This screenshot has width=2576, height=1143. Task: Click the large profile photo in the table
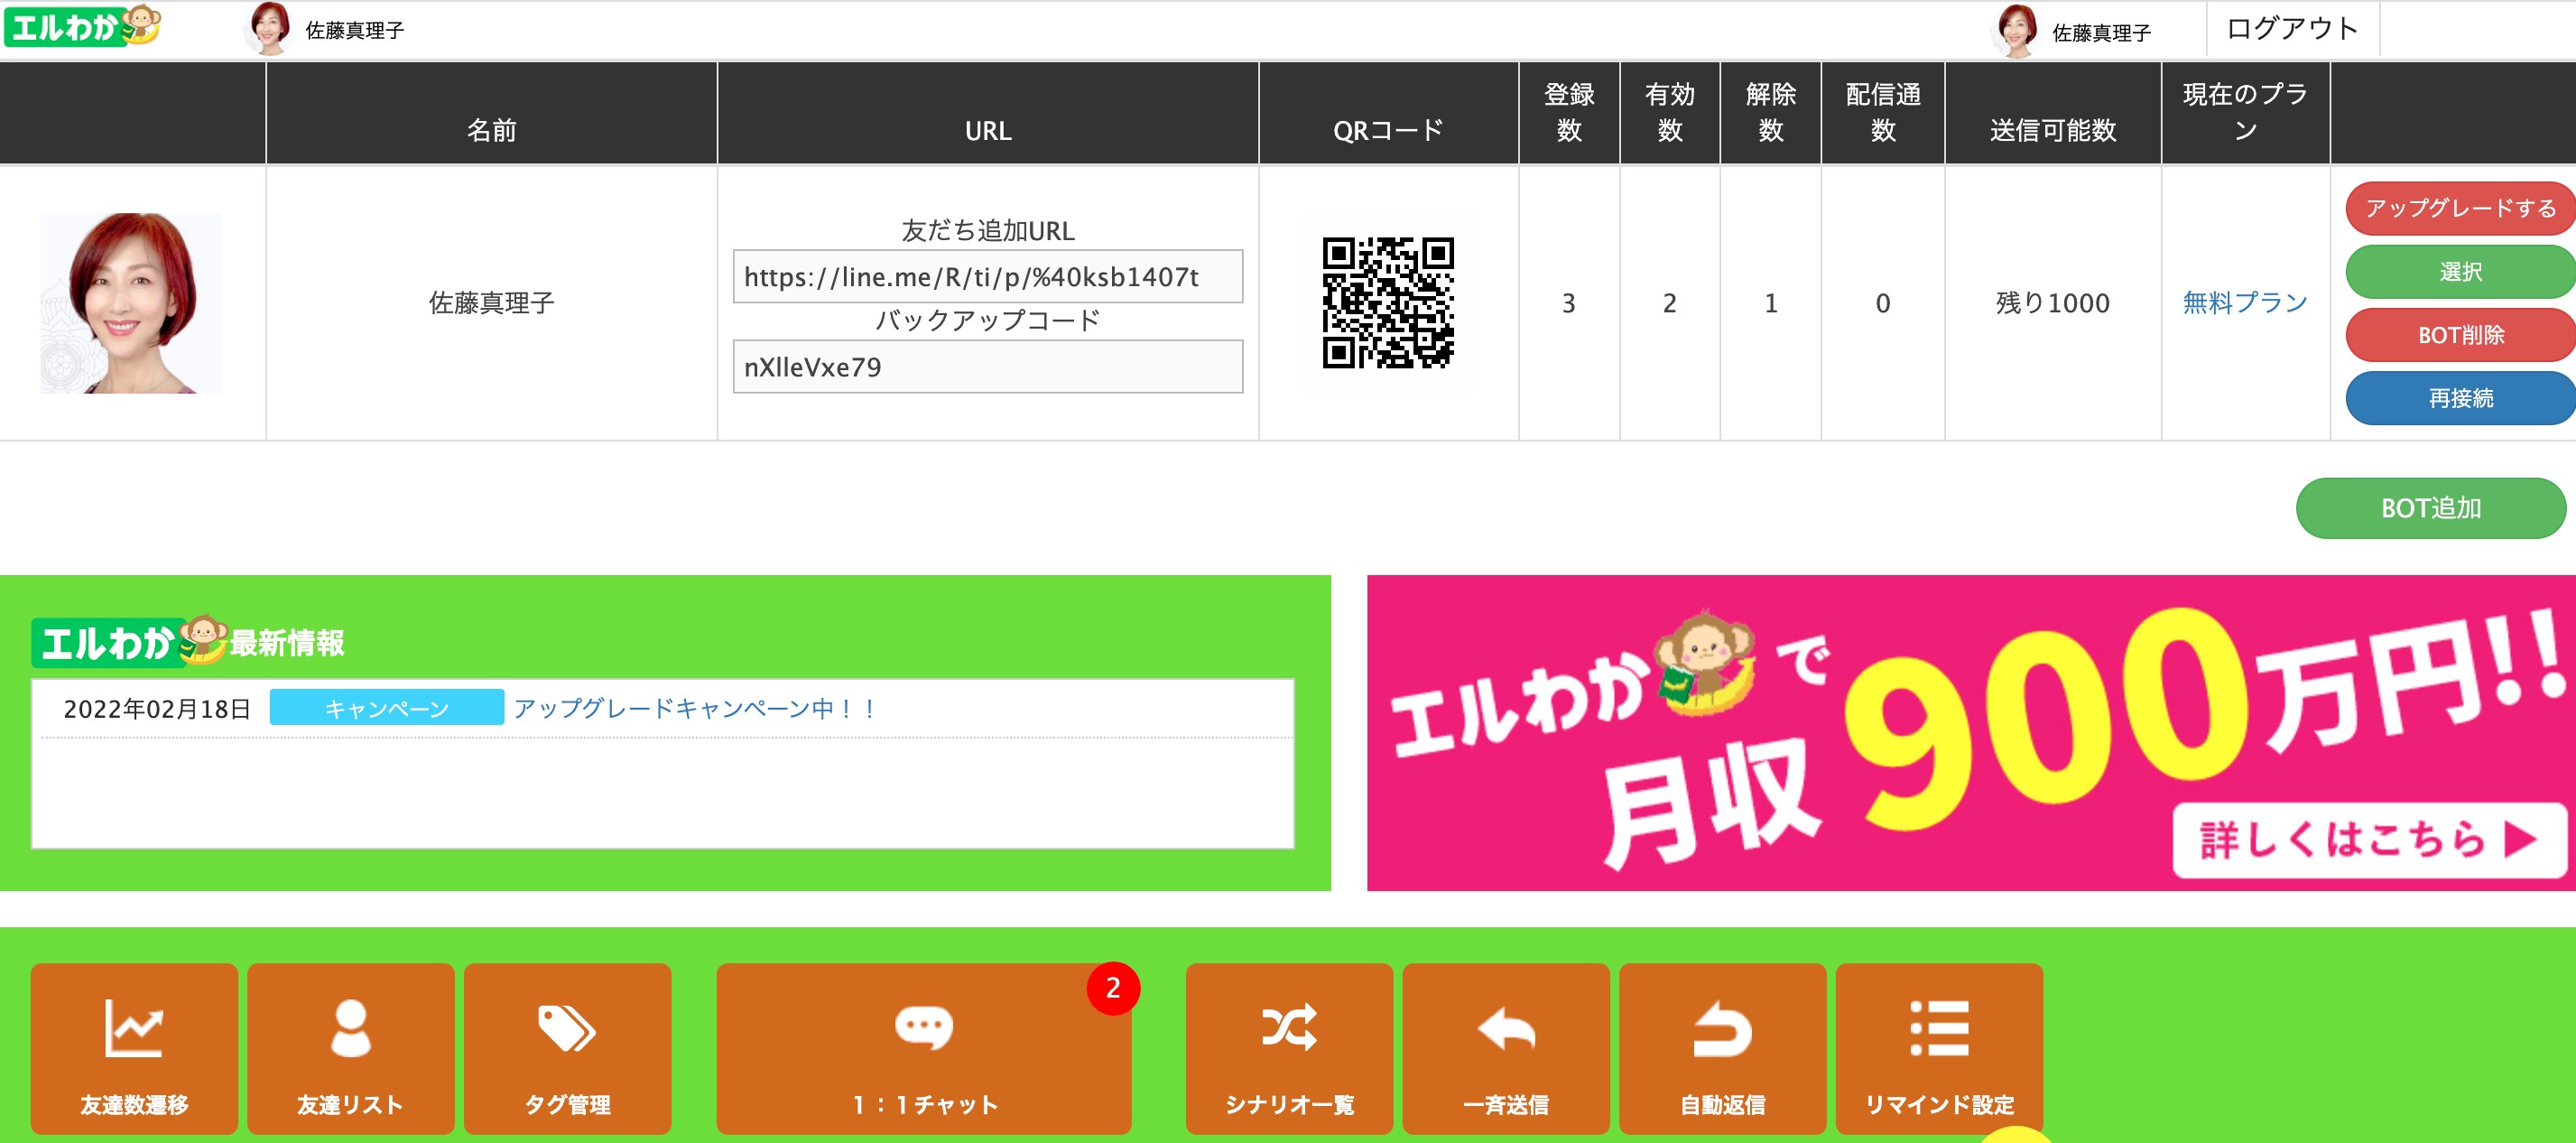tap(131, 303)
